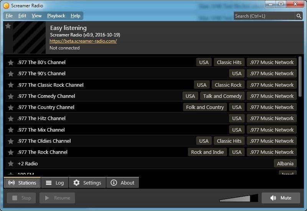The height and width of the screenshot is (211, 307).
Task: Favorite the currently selected station star
Action: (8, 26)
